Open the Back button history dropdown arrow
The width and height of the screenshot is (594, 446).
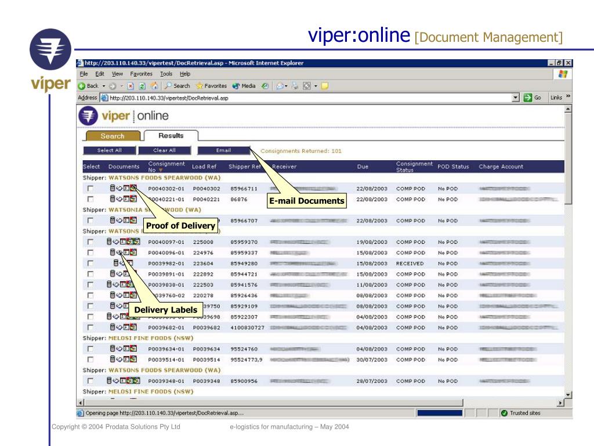103,86
